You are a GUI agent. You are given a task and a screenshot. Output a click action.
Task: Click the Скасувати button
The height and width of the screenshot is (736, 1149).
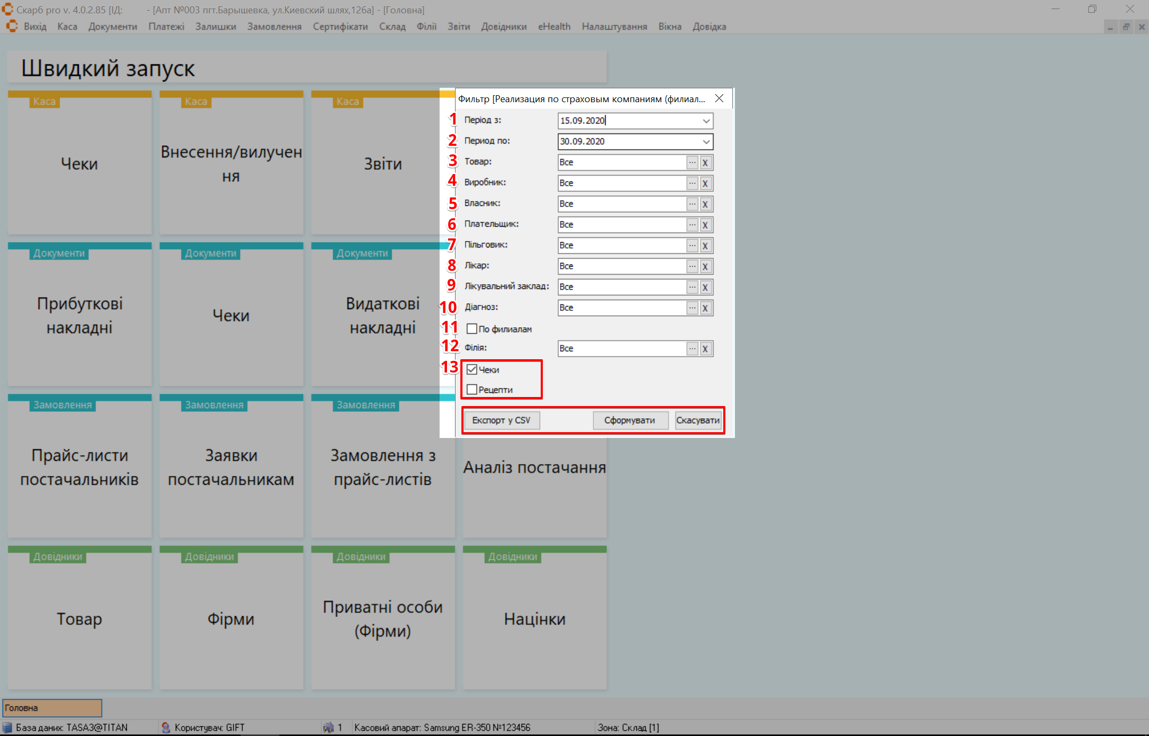coord(698,420)
